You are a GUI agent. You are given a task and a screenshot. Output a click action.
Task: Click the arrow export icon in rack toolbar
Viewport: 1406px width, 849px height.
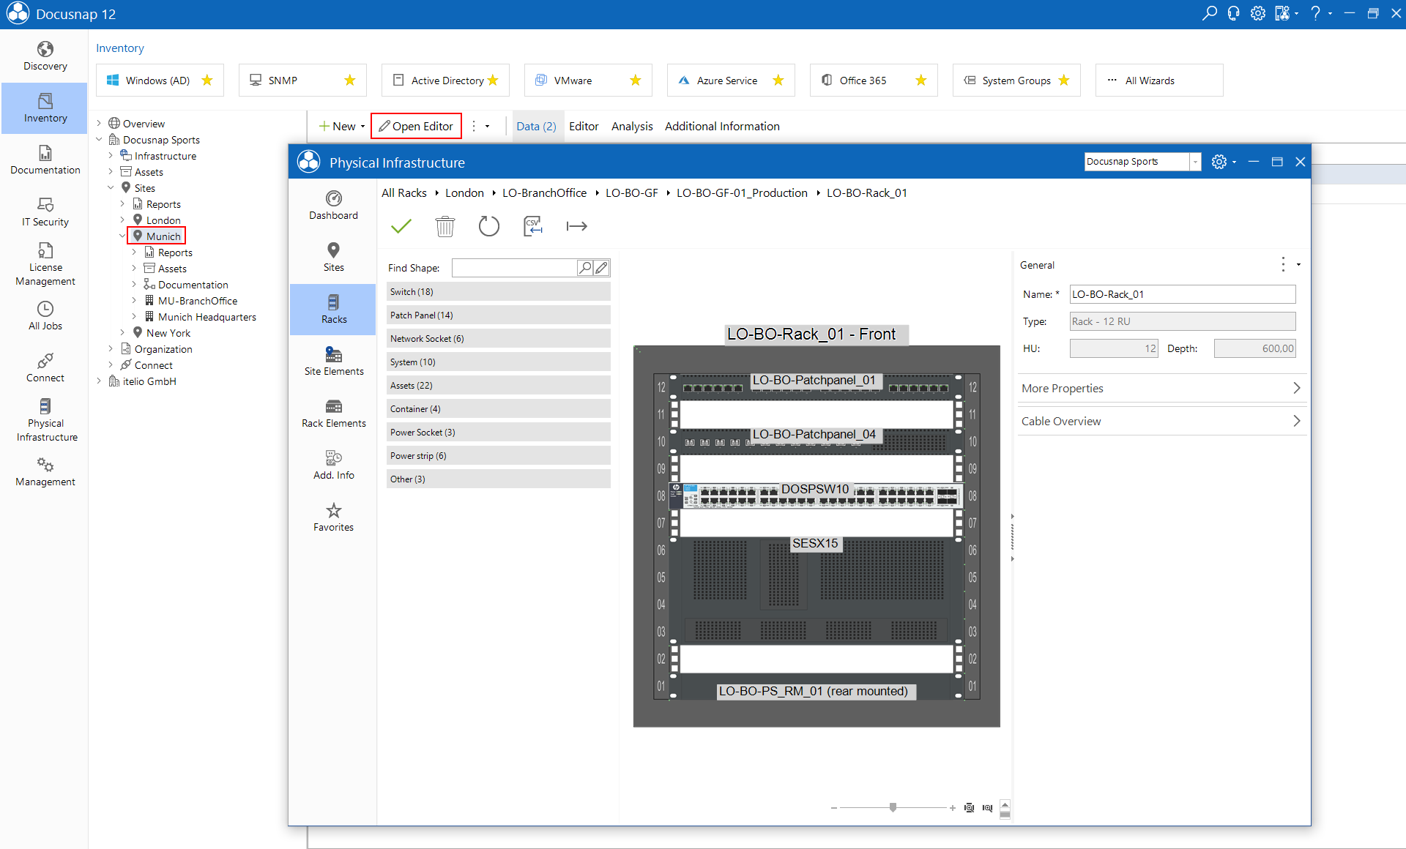[x=576, y=226]
